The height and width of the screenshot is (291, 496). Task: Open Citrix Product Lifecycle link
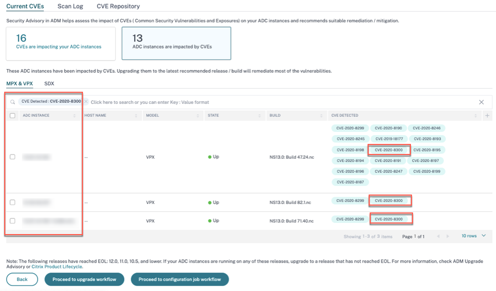pos(57,267)
